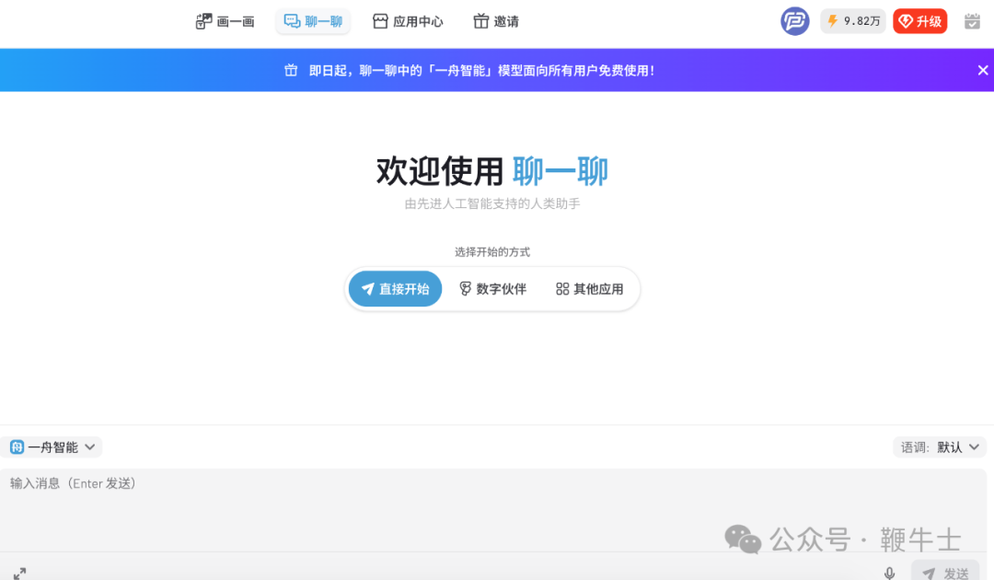Switch to the 数字伙伴 option

click(492, 288)
